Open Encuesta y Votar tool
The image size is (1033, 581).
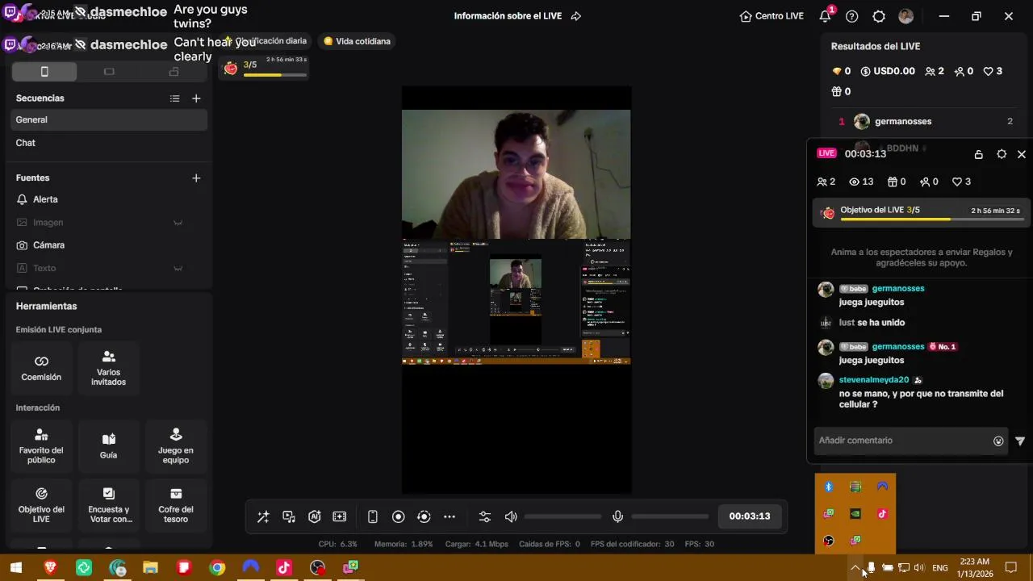pos(108,505)
